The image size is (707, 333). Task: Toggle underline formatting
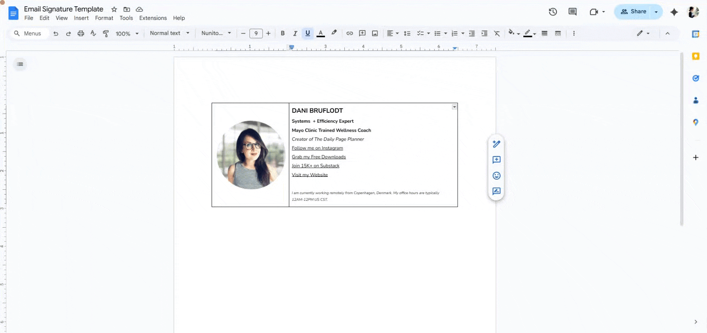click(x=308, y=34)
